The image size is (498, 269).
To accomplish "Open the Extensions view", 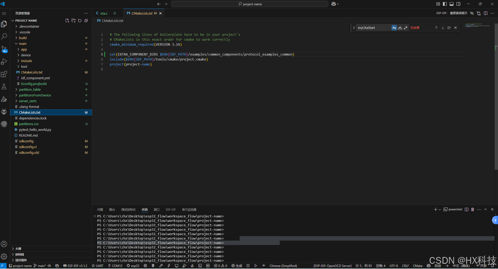I will tap(4, 74).
